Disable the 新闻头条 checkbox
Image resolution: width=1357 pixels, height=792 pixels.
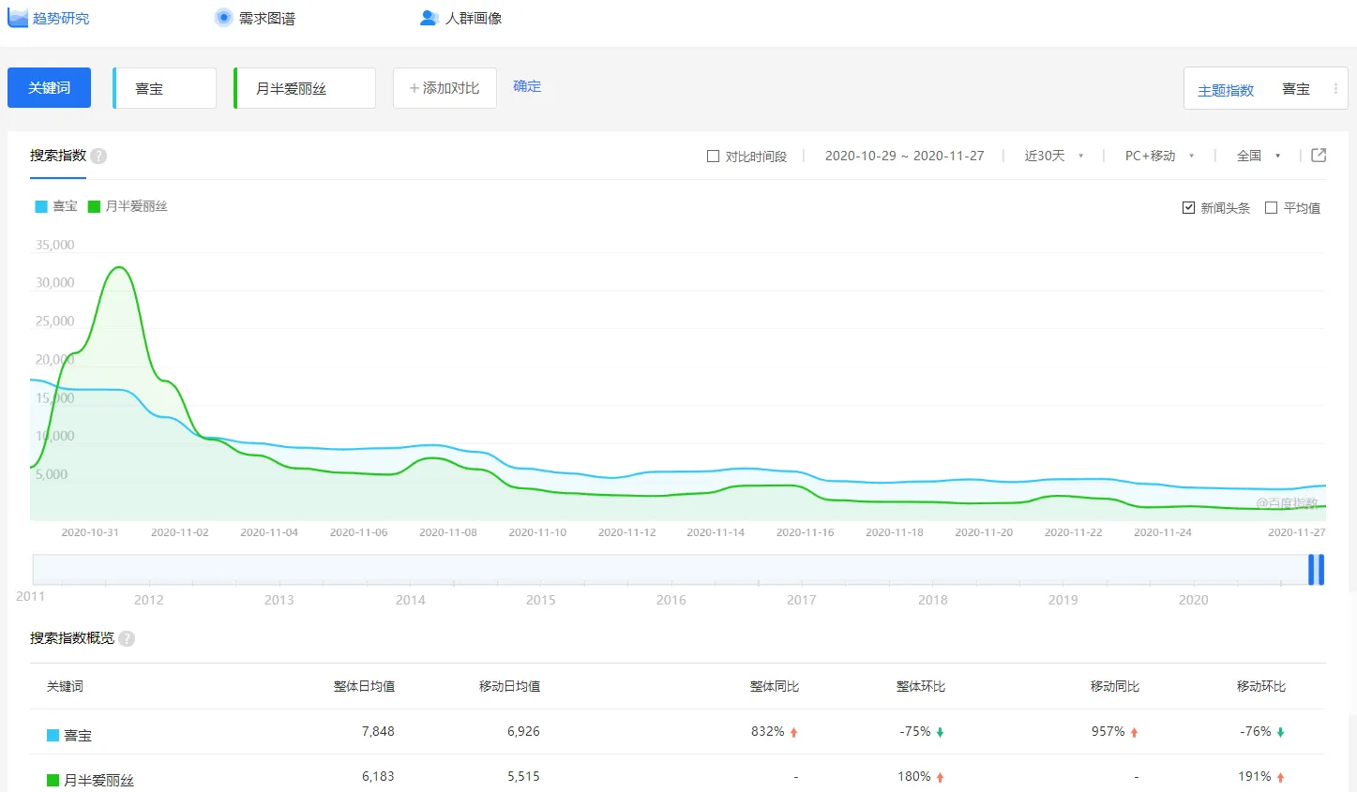pyautogui.click(x=1190, y=207)
